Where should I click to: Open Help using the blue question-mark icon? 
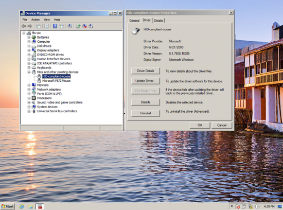click(x=55, y=26)
